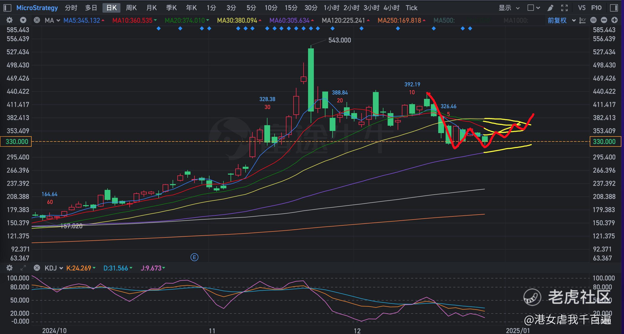624x334 pixels.
Task: Click the earnings E marker on timeline
Action: tap(194, 257)
